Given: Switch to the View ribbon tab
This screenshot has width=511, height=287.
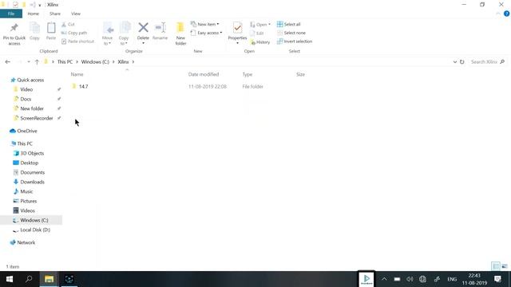Looking at the screenshot, I should [76, 14].
